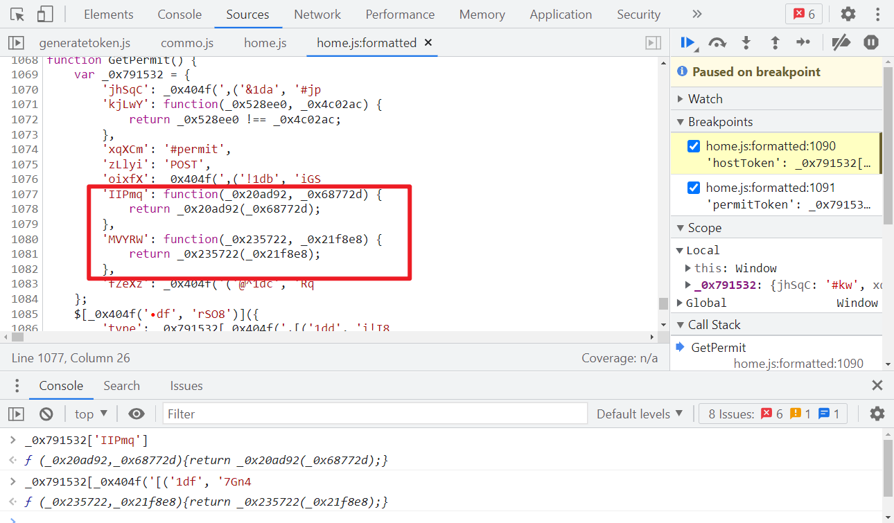
Task: Close the home.js:formatted tab
Action: pyautogui.click(x=428, y=43)
